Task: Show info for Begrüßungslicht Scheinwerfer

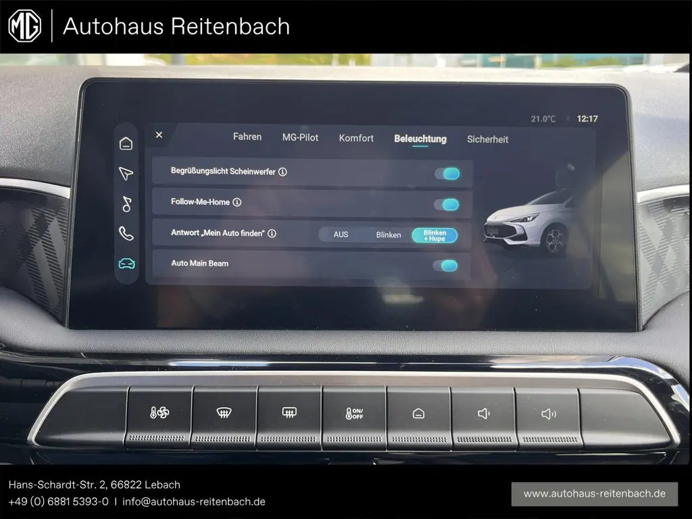Action: pos(282,172)
